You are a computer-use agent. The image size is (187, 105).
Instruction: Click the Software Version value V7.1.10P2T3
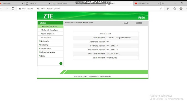coord(112,46)
